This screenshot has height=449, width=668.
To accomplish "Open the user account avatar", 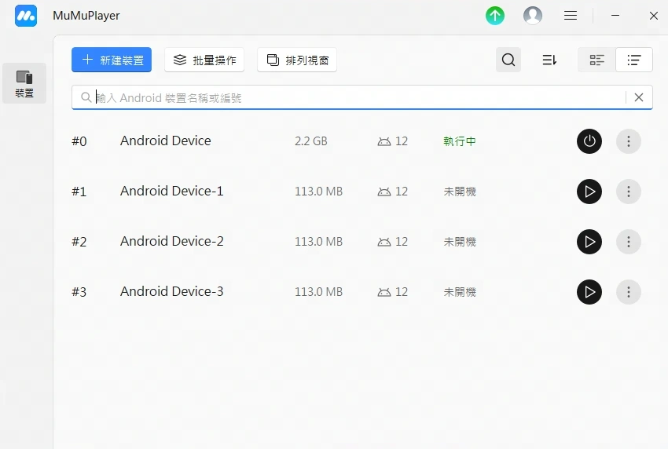I will click(x=533, y=16).
